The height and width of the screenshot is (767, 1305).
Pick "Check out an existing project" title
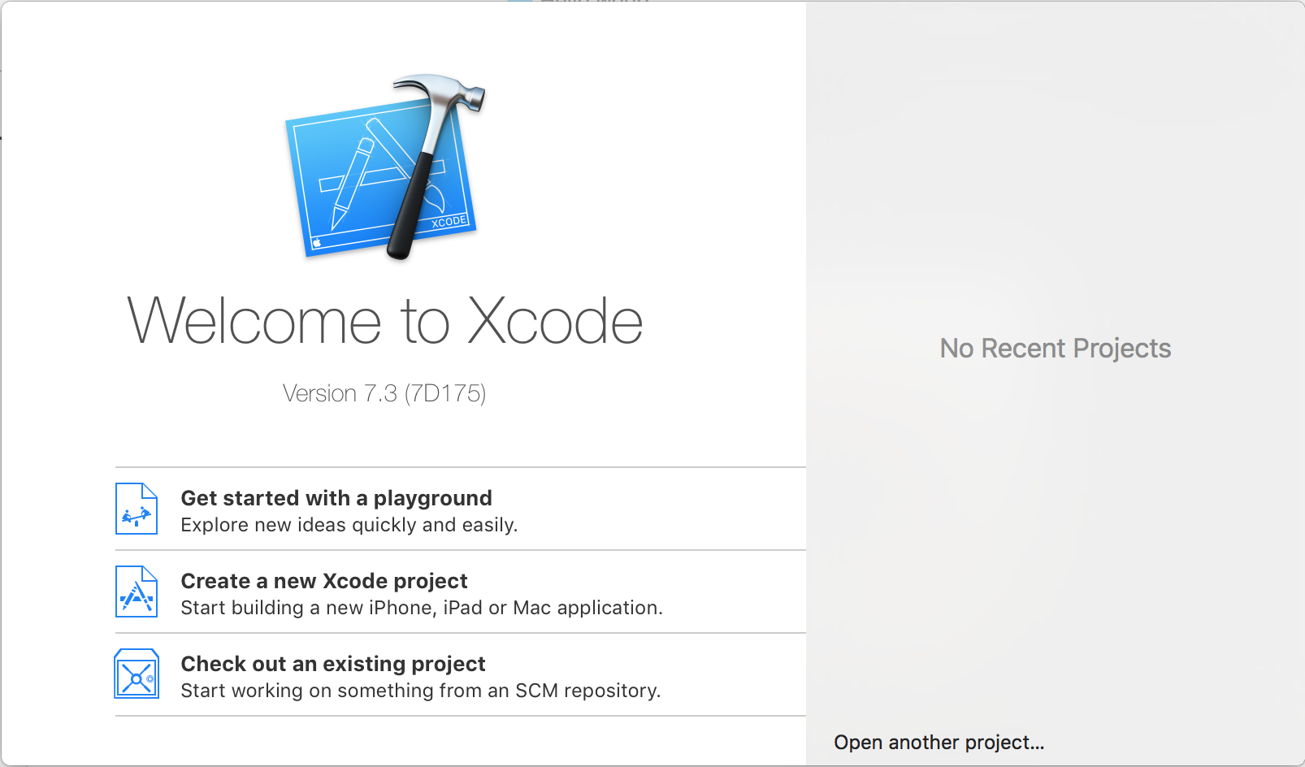tap(333, 664)
